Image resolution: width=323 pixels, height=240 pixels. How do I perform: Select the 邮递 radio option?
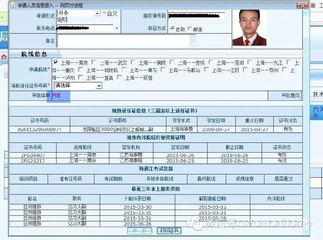(x=190, y=29)
